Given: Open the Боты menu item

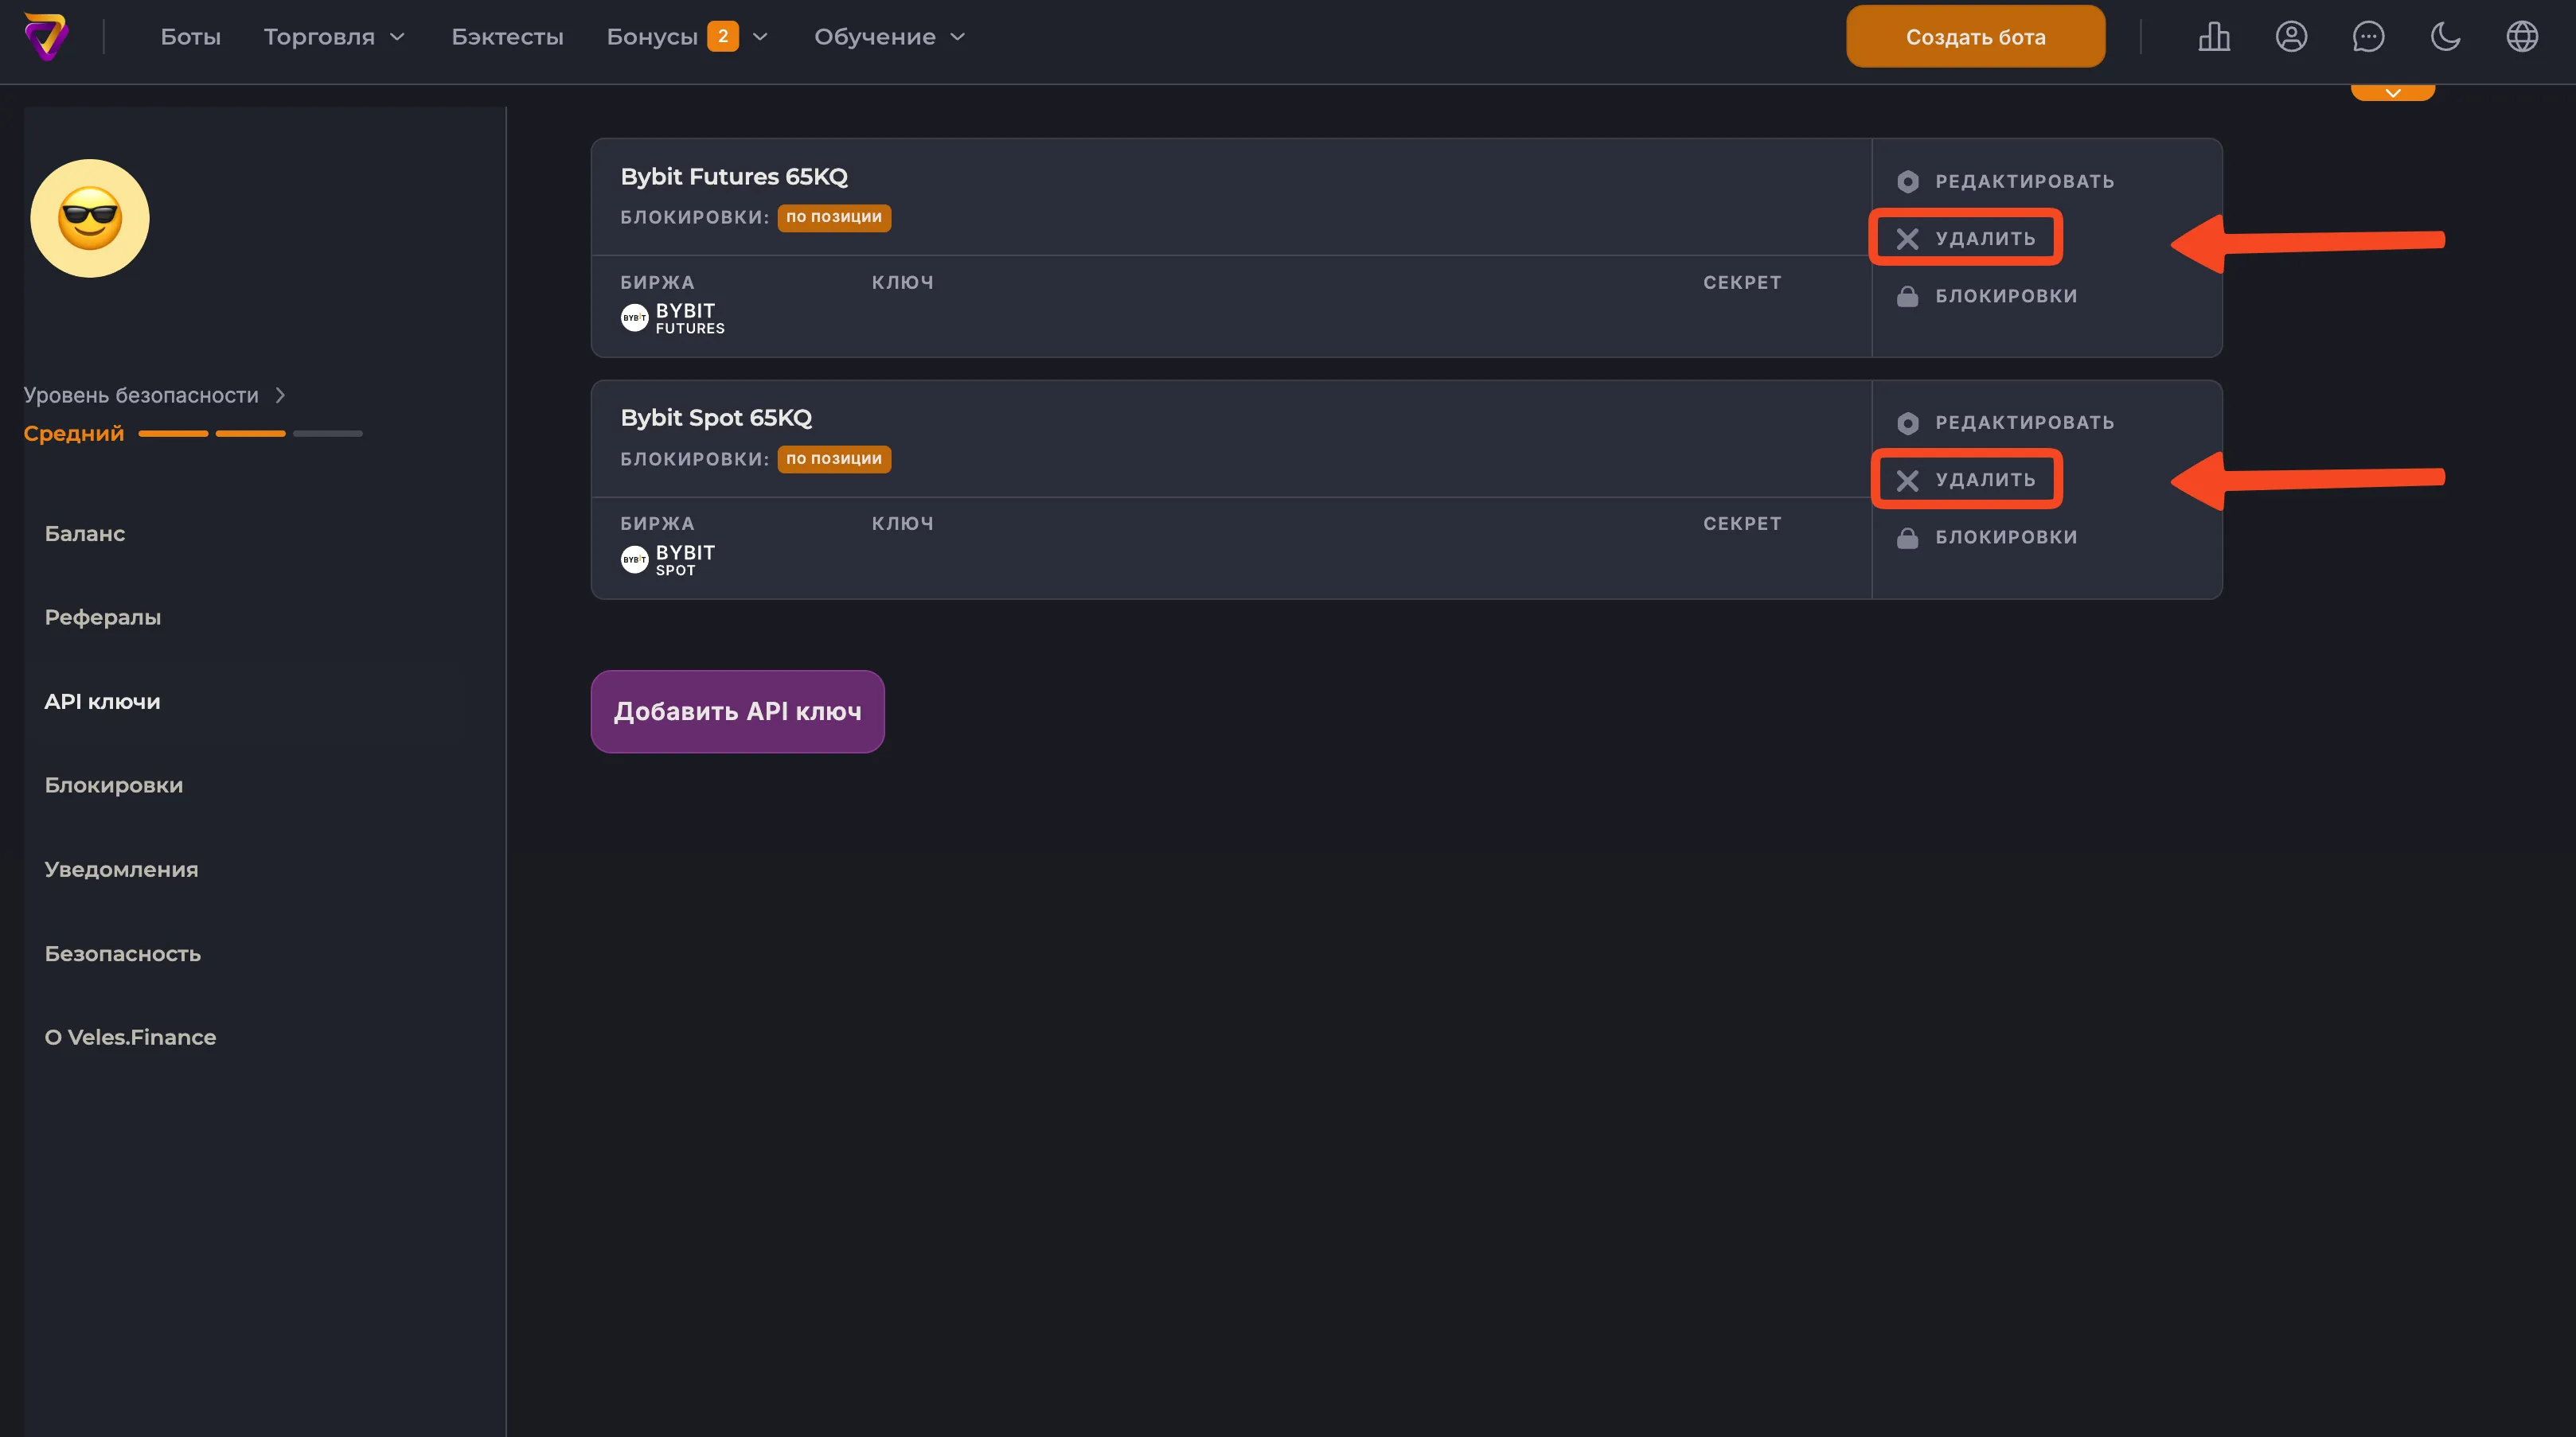Looking at the screenshot, I should (190, 37).
